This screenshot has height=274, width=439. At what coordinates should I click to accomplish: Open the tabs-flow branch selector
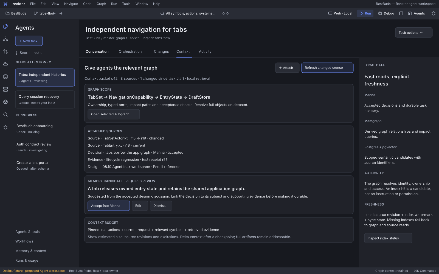tap(44, 13)
